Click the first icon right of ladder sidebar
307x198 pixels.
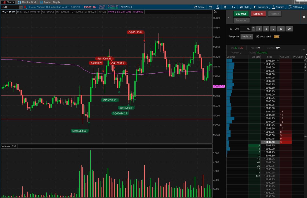(305, 61)
